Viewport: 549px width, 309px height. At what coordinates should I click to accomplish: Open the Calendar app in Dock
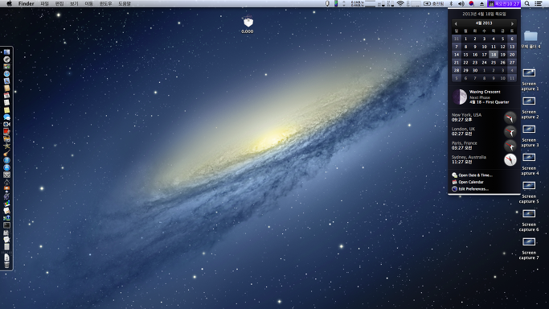(6, 95)
